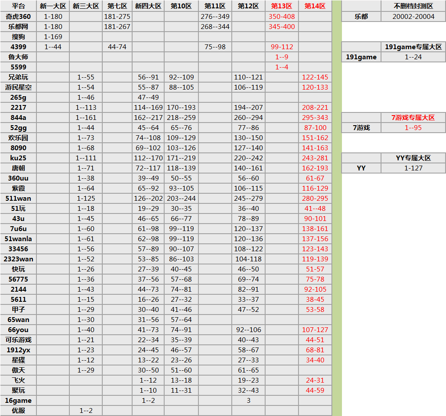Click the 265g platform row label
The width and height of the screenshot is (446, 416).
coord(18,98)
